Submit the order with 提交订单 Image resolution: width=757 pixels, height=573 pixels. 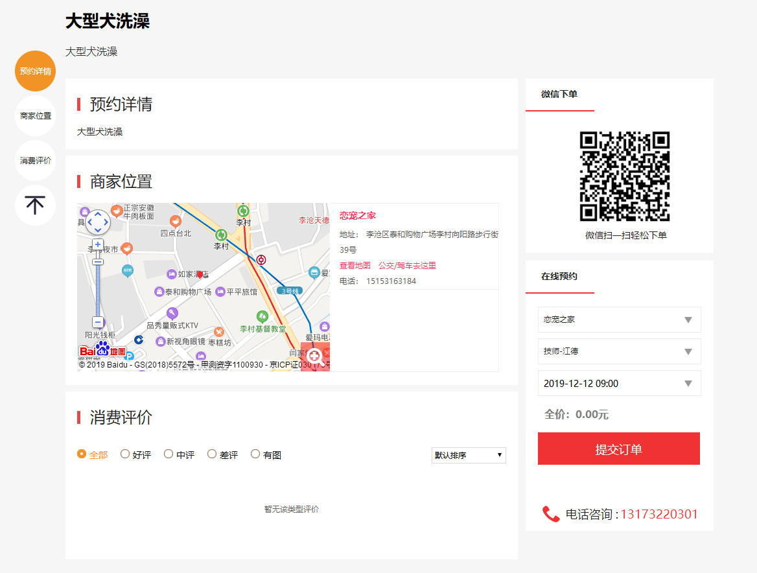[619, 449]
